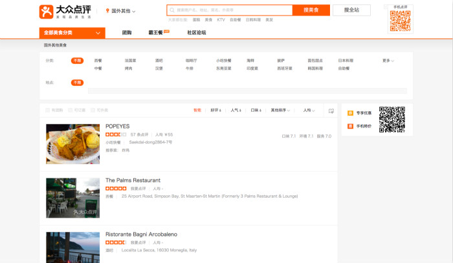Click the search input field

[230, 10]
